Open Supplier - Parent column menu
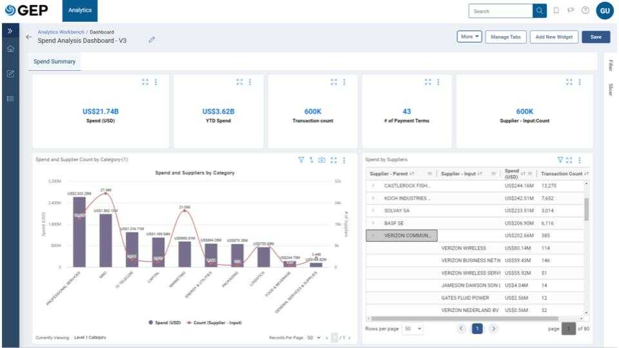The width and height of the screenshot is (619, 348). click(429, 173)
